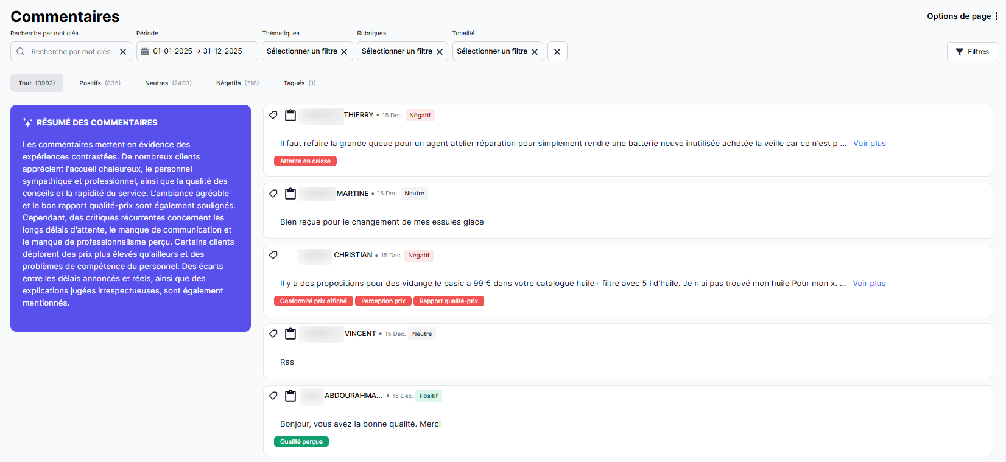Viewport: 1006px width, 462px height.
Task: Click the Filtres button
Action: [x=972, y=52]
